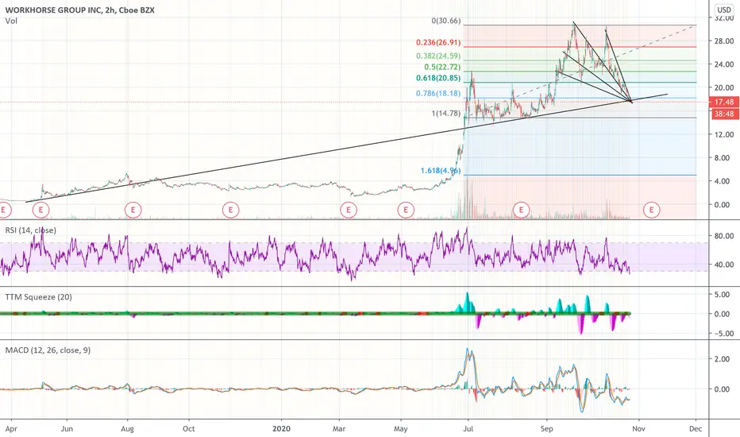Click the May label on time axis

pos(401,429)
